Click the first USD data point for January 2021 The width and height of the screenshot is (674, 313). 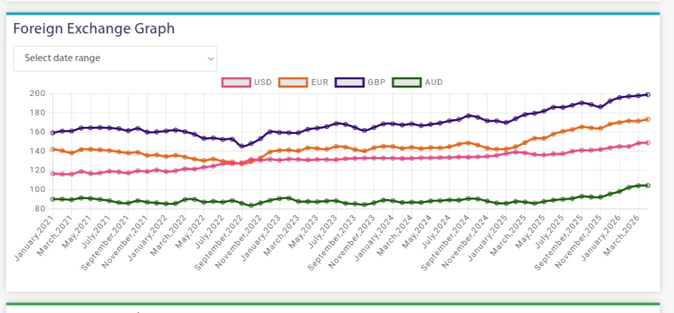point(53,173)
